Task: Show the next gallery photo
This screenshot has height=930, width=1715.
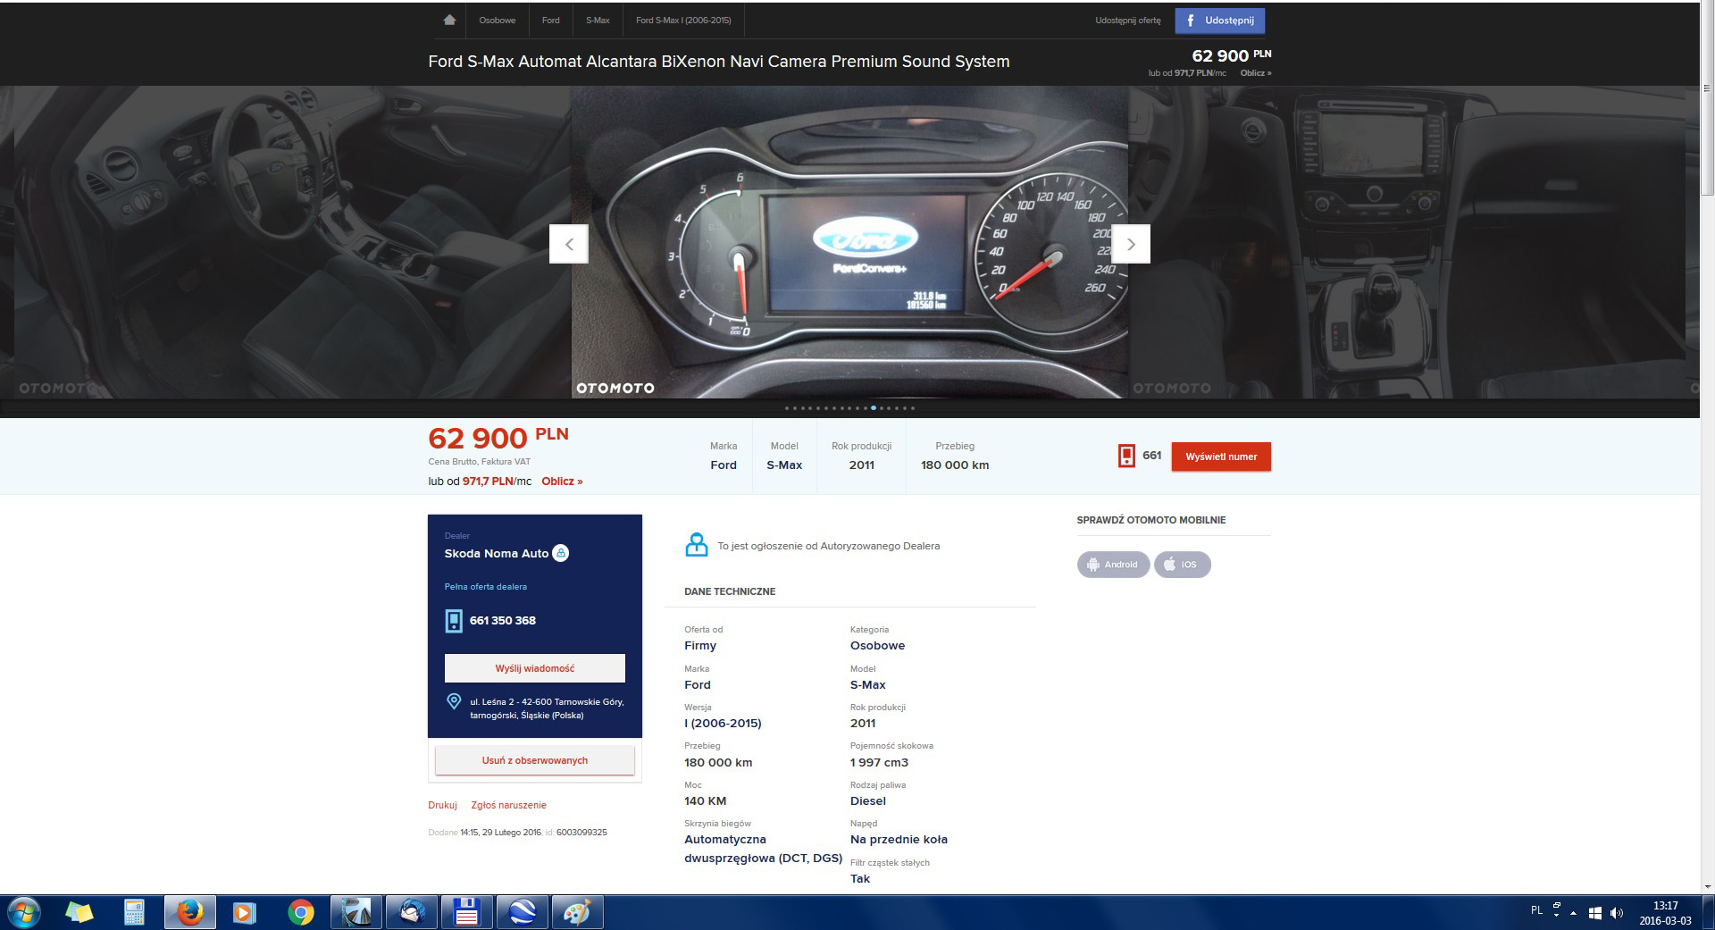Action: point(1131,244)
